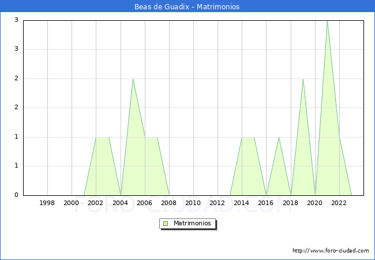Select the 2004 x-axis label
The height and width of the screenshot is (260, 375).
(120, 203)
